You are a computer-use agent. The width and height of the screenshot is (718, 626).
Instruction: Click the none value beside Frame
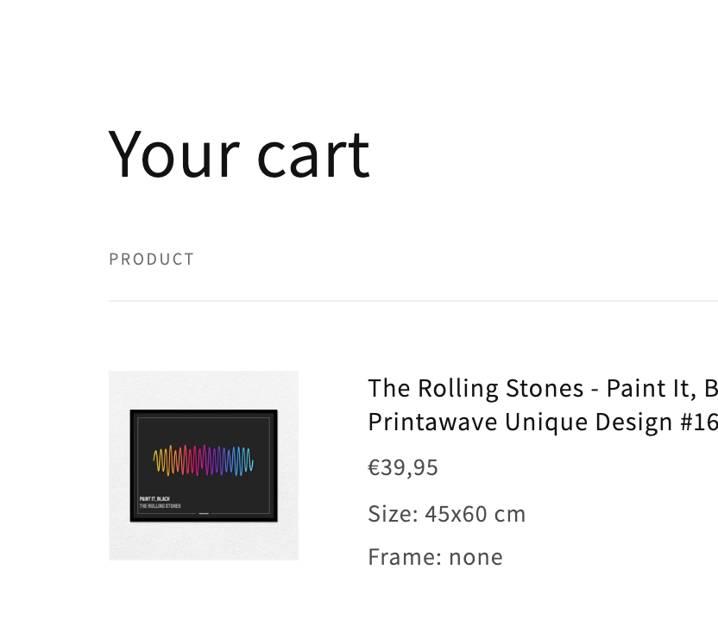pyautogui.click(x=476, y=557)
